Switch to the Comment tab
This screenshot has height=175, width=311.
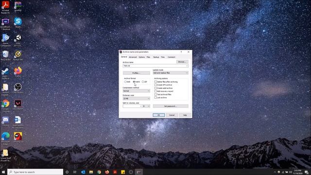(x=171, y=57)
